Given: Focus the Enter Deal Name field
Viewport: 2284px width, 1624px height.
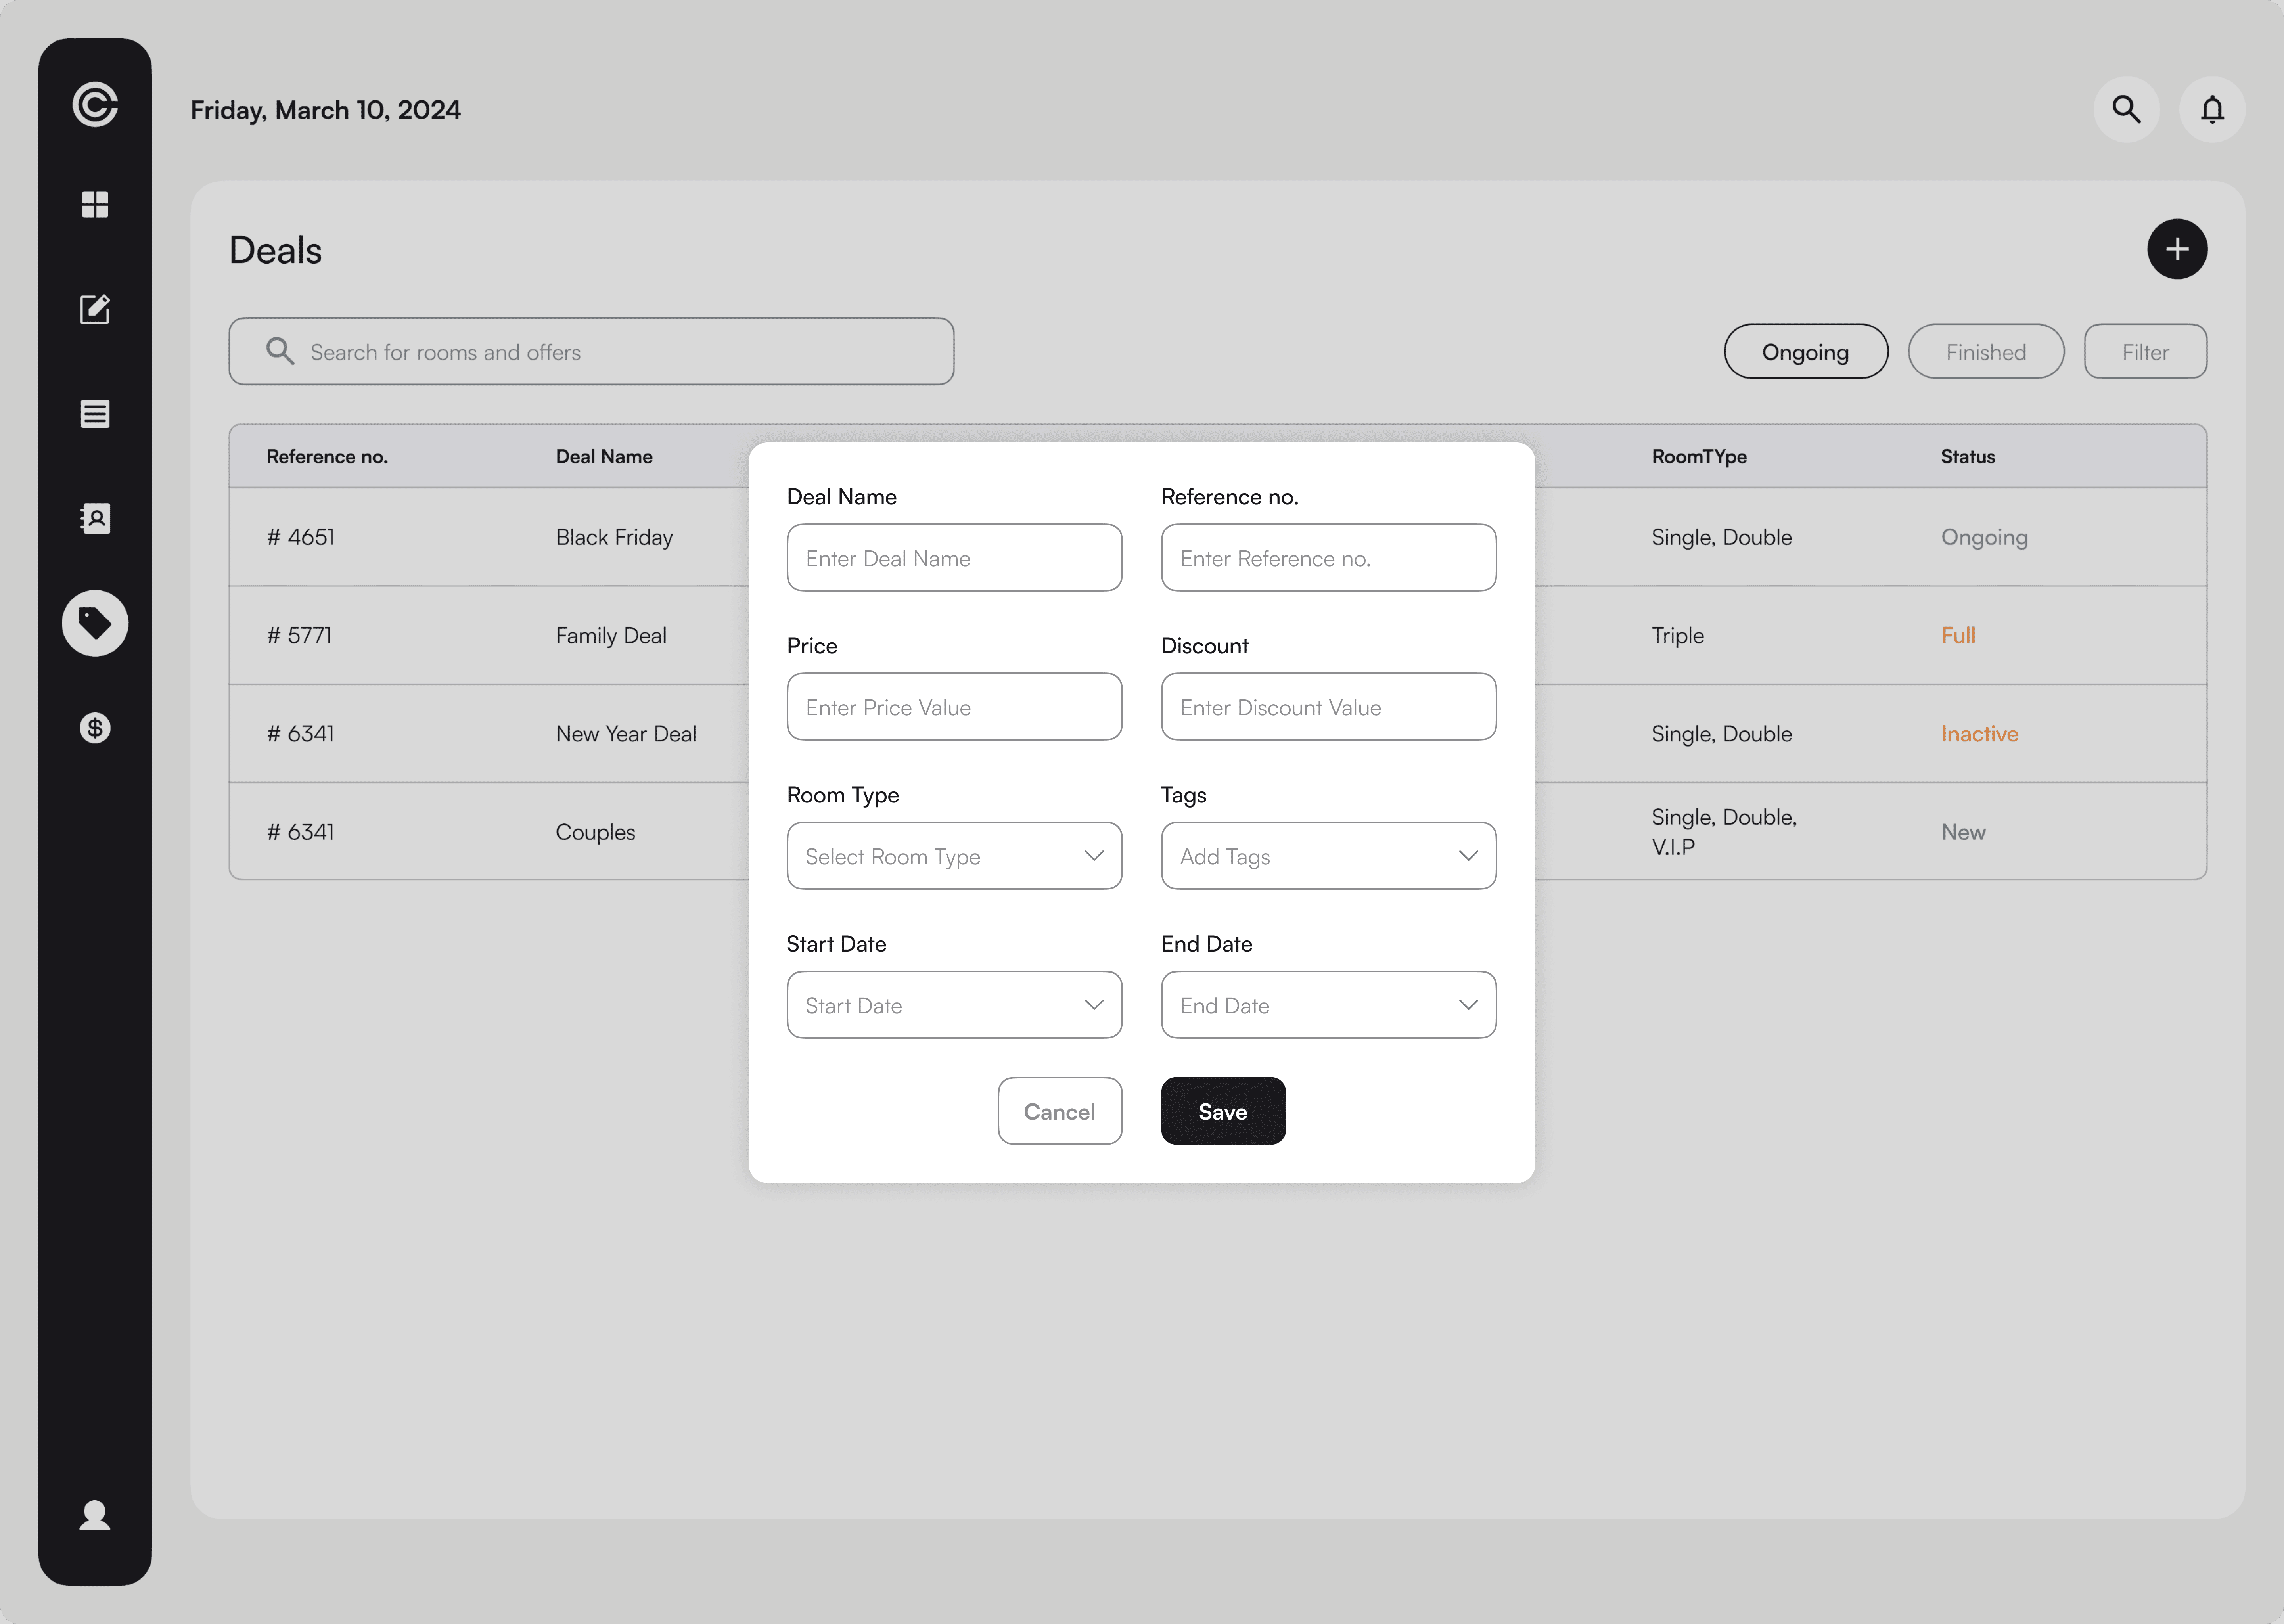Looking at the screenshot, I should (x=954, y=558).
